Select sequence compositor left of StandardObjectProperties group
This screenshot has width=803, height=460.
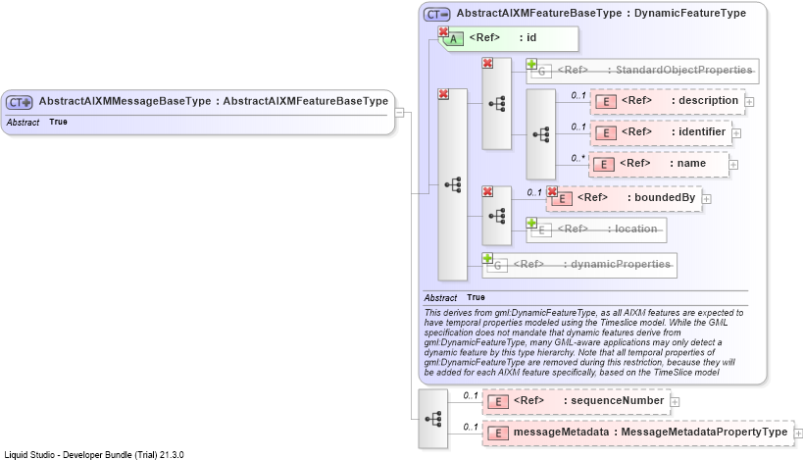click(497, 104)
